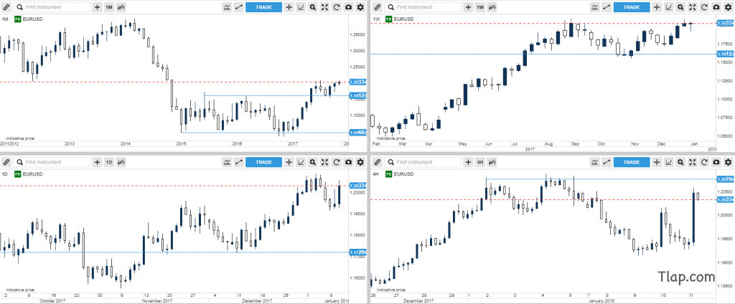Open candlestick chart type menu in 1M chart

point(121,7)
